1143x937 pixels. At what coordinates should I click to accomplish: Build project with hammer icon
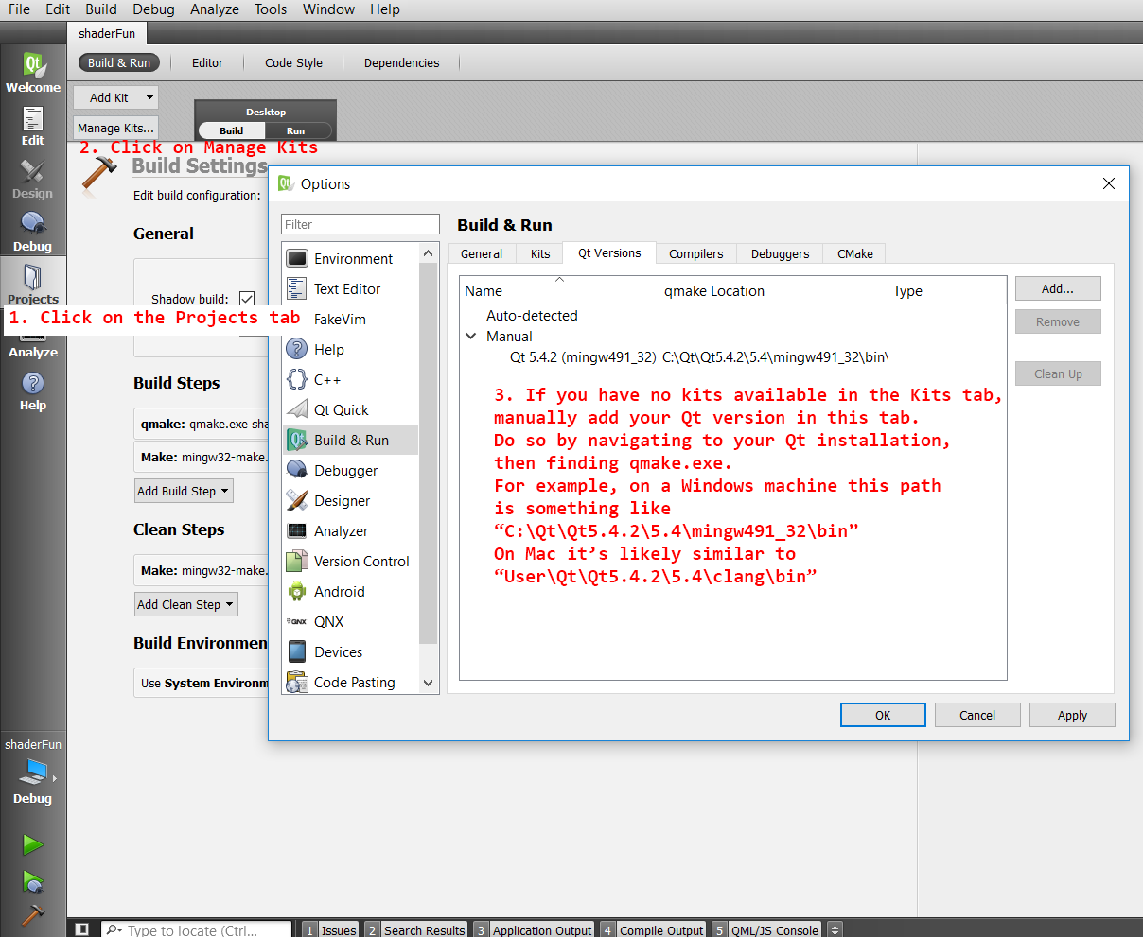tap(33, 915)
